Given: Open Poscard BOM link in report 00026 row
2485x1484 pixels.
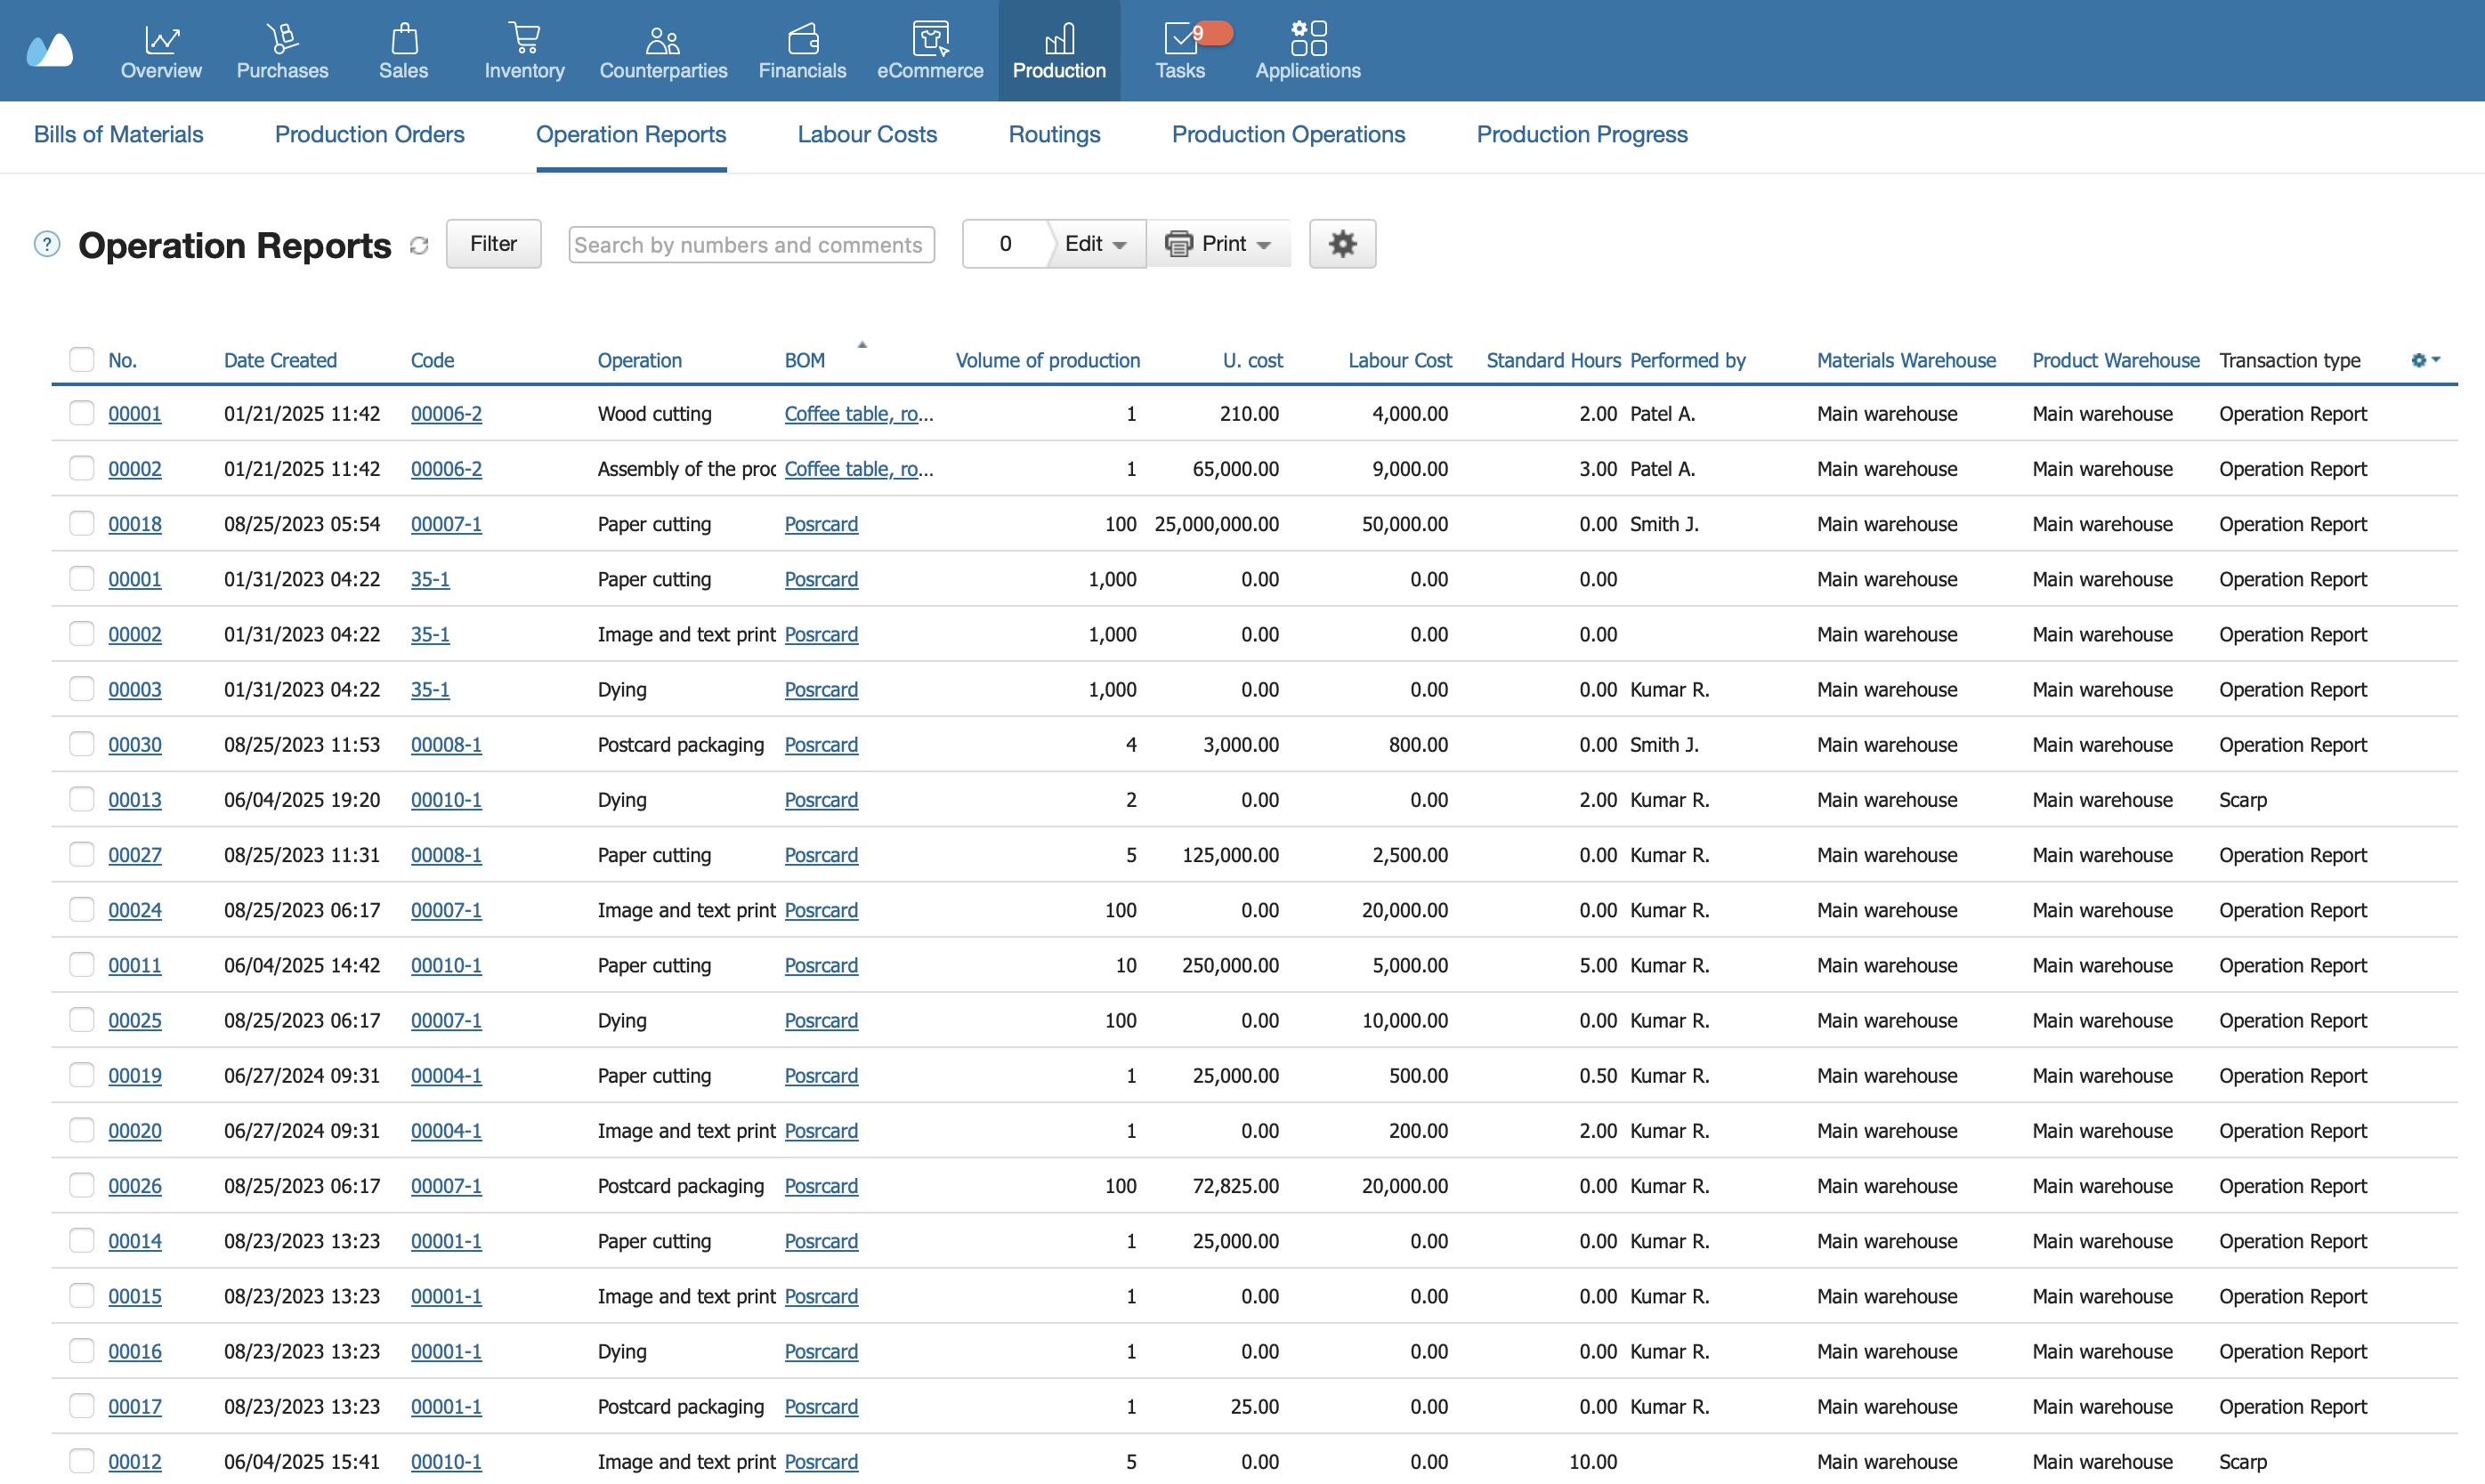Looking at the screenshot, I should point(822,1186).
